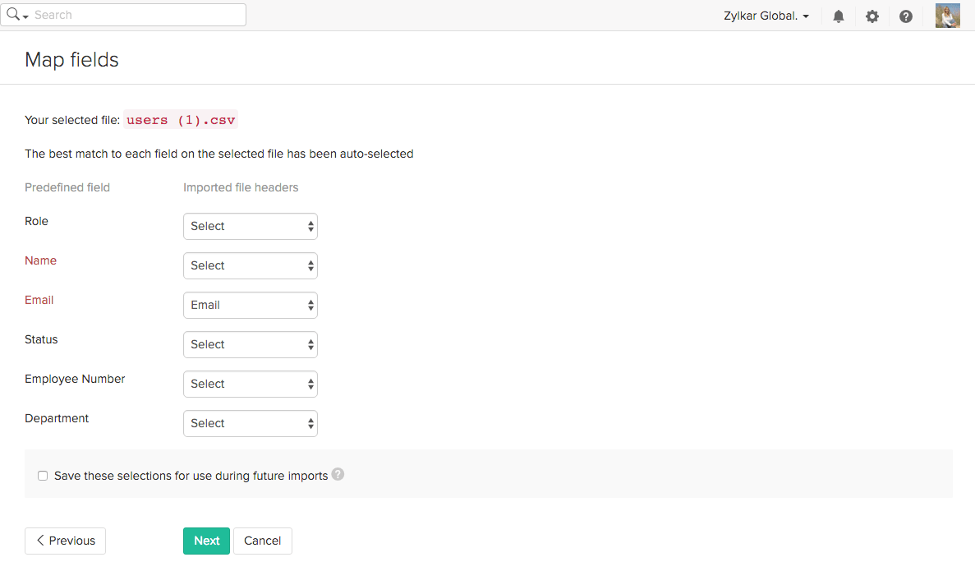Image resolution: width=975 pixels, height=571 pixels.
Task: Click the search magnifier icon
Action: pos(12,14)
